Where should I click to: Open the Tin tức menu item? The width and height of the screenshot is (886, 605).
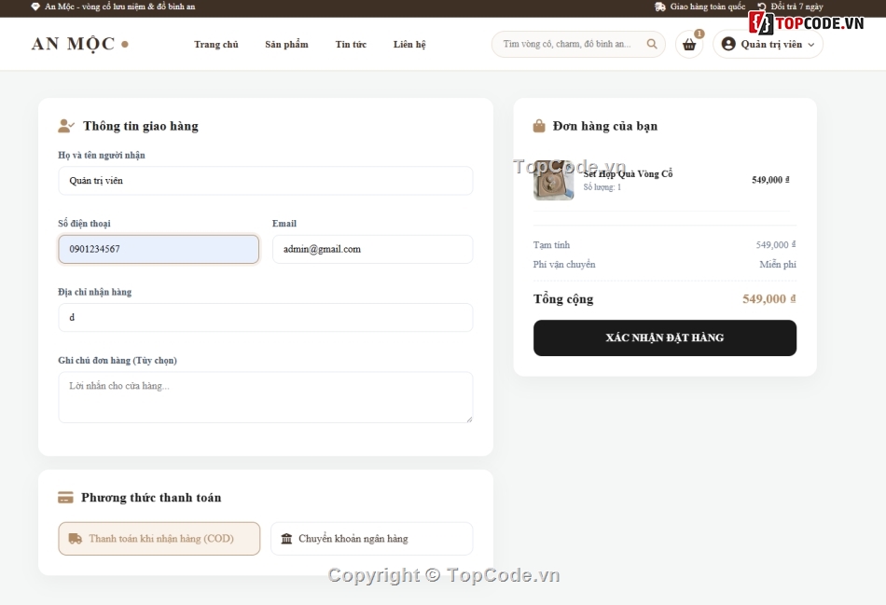[x=351, y=44]
